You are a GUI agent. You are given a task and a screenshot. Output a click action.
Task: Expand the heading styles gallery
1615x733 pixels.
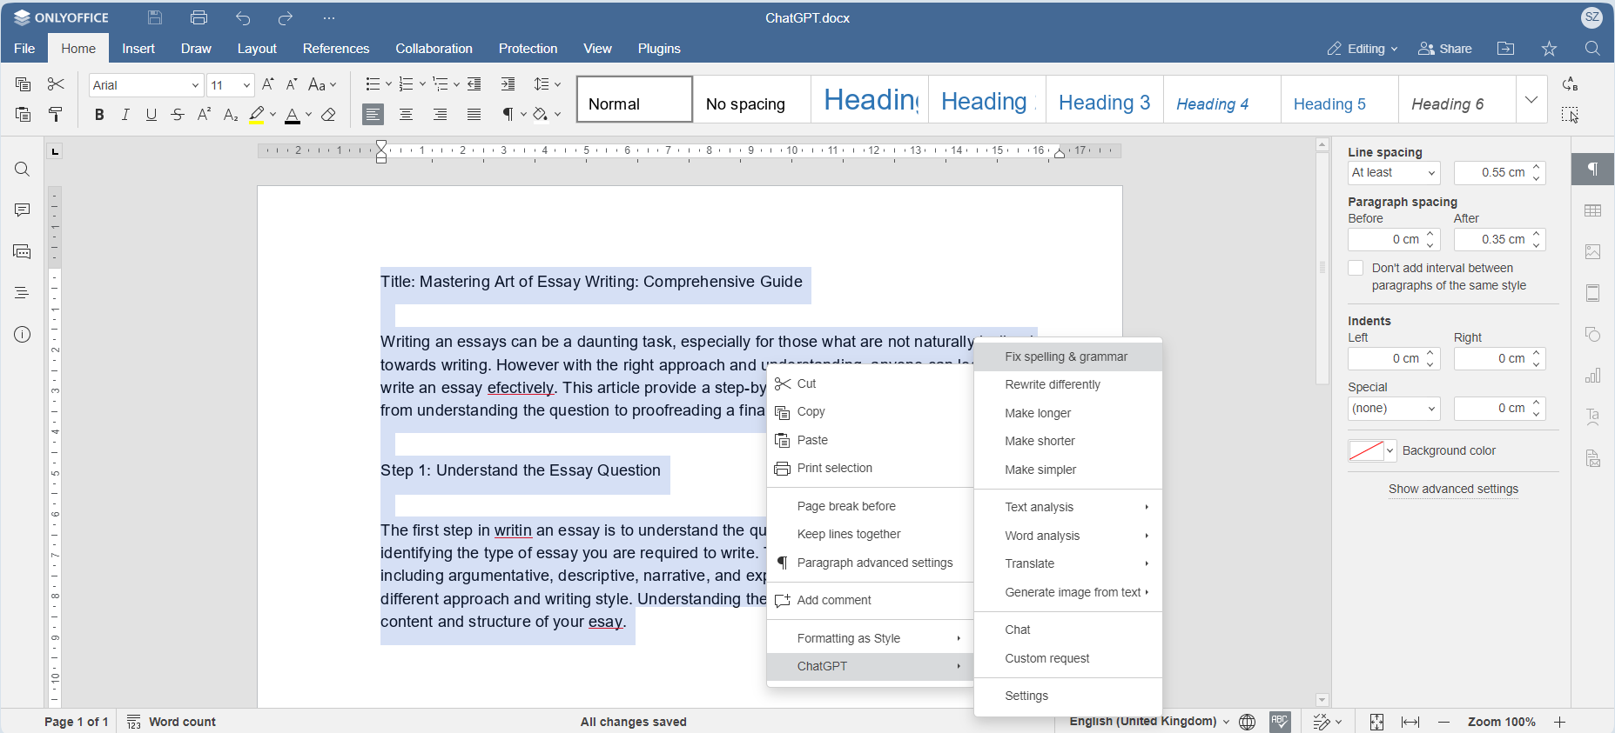point(1531,99)
